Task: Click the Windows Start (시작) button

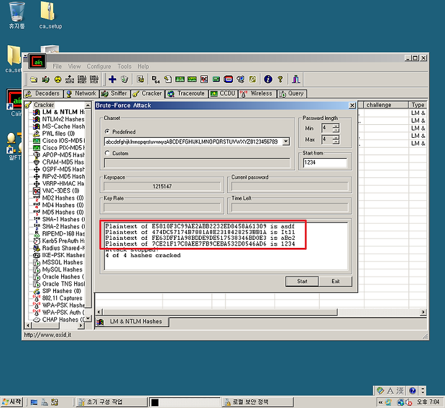Action: [12, 402]
